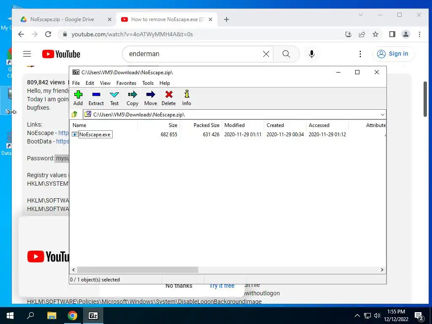The height and width of the screenshot is (324, 432).
Task: Close the YouTube NoEscape.exe tab
Action: 210,19
